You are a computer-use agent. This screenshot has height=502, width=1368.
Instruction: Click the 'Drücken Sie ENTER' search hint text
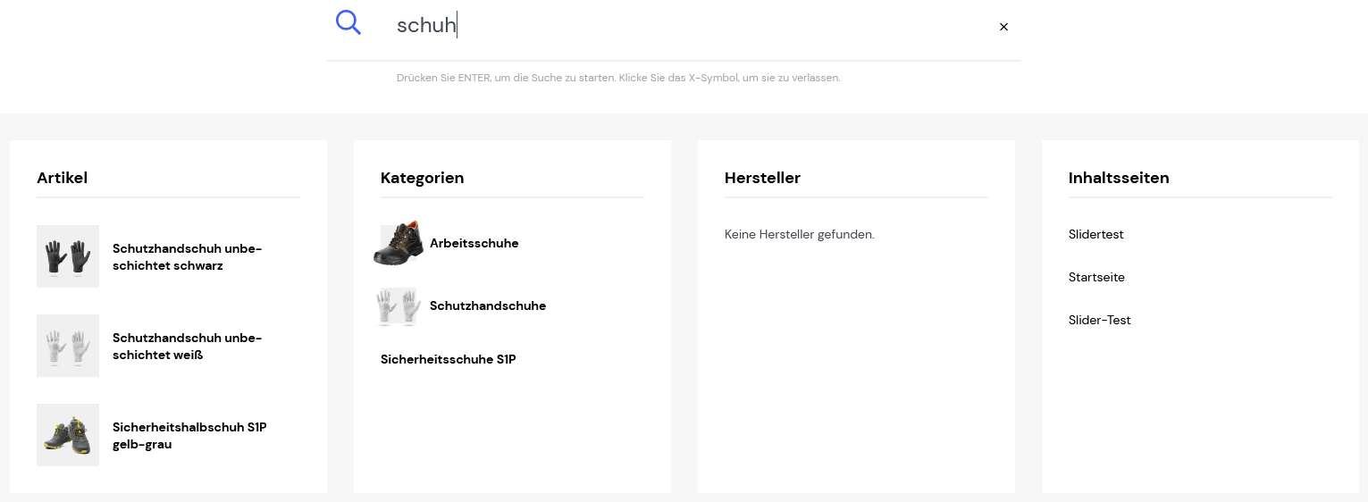click(x=618, y=78)
